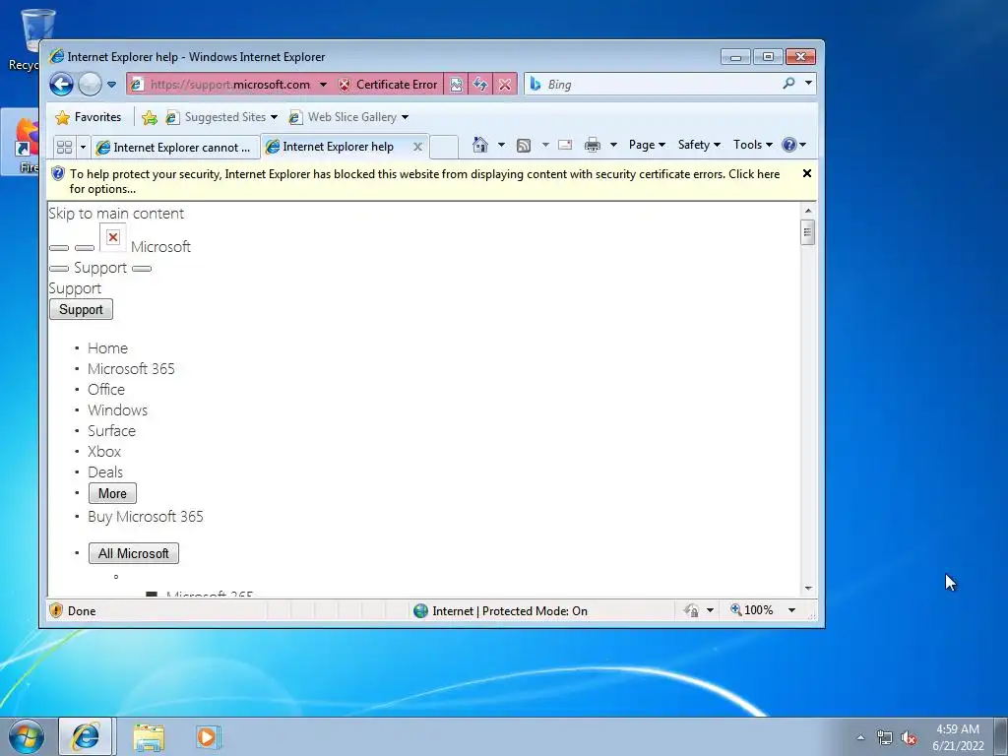Click the Help question mark icon
This screenshot has width=1008, height=756.
[x=788, y=145]
